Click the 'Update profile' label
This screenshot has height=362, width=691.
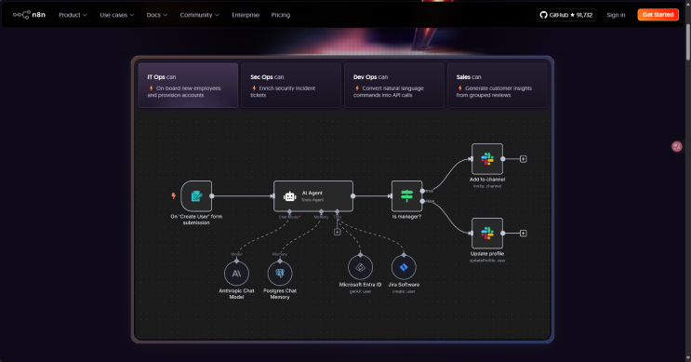click(x=487, y=254)
